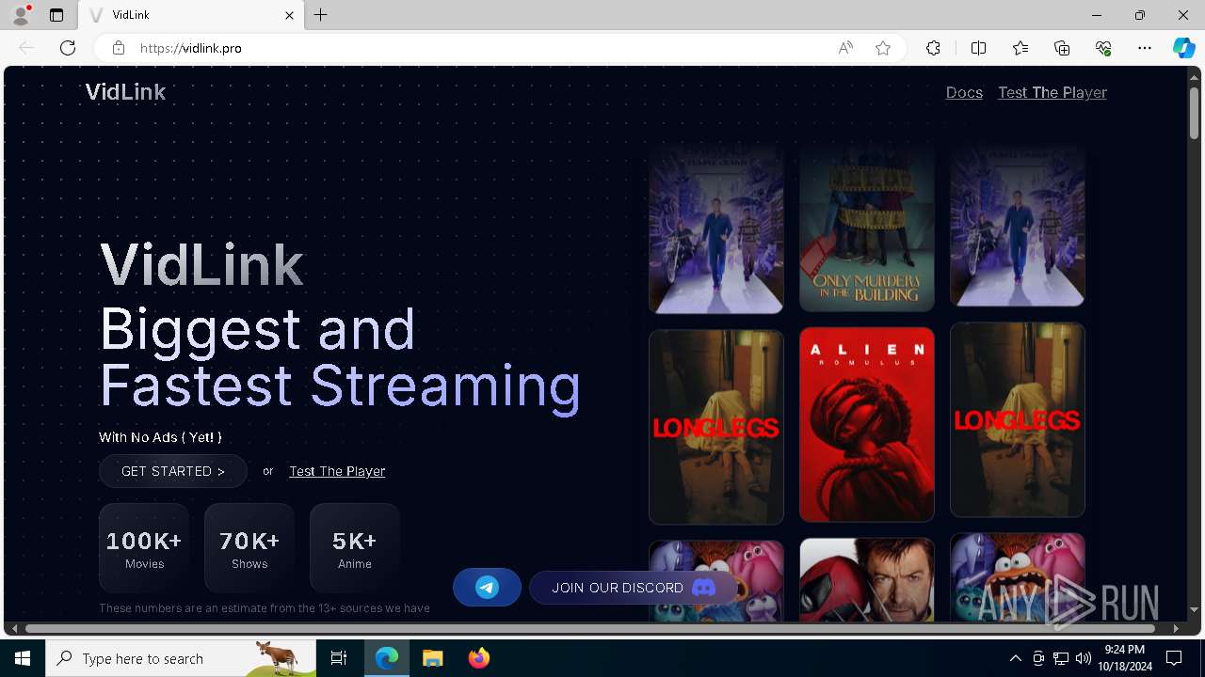Select the 5K+ Anime stat card
The image size is (1205, 677).
tap(355, 549)
